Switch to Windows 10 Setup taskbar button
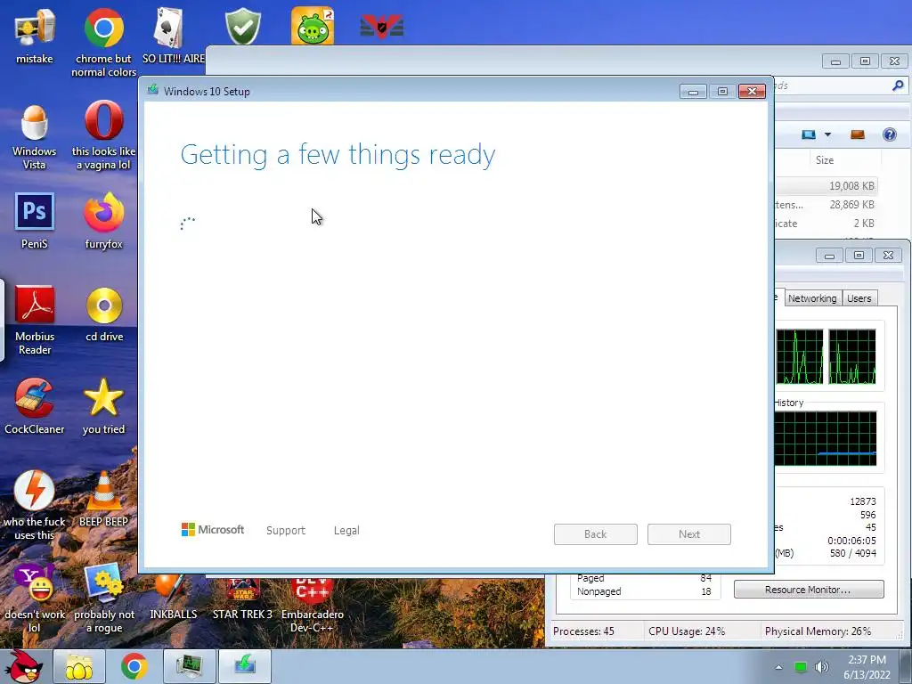The width and height of the screenshot is (912, 684). [245, 666]
